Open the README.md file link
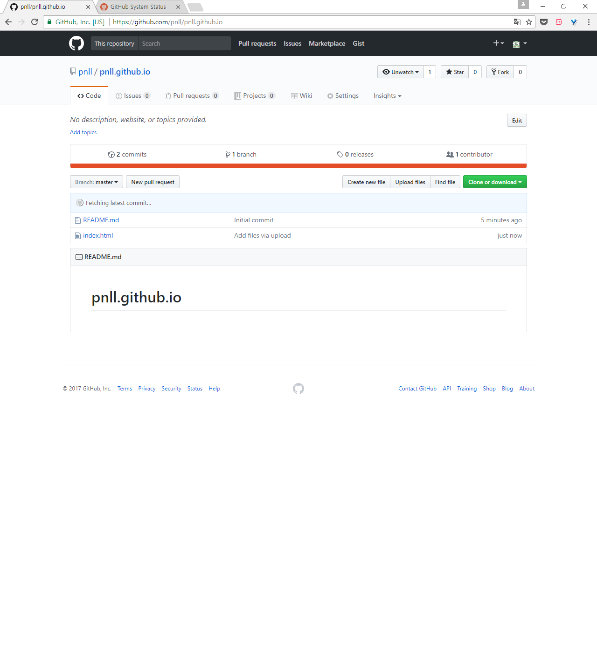The width and height of the screenshot is (597, 657). pyautogui.click(x=101, y=220)
